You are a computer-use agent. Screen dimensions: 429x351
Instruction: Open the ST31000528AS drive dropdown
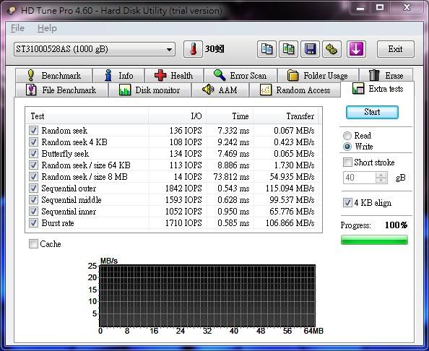tap(95, 49)
